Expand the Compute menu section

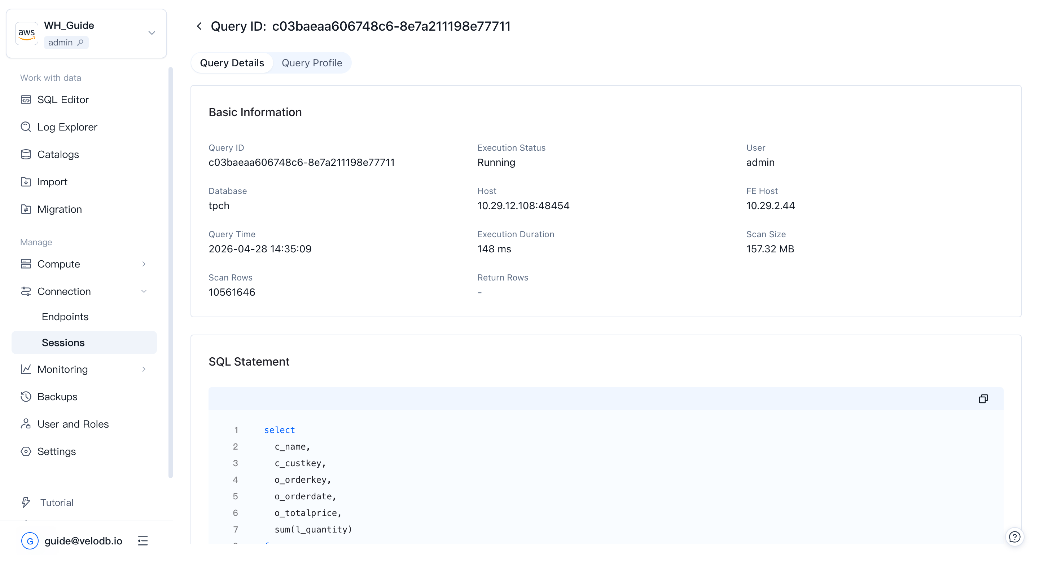pyautogui.click(x=144, y=264)
